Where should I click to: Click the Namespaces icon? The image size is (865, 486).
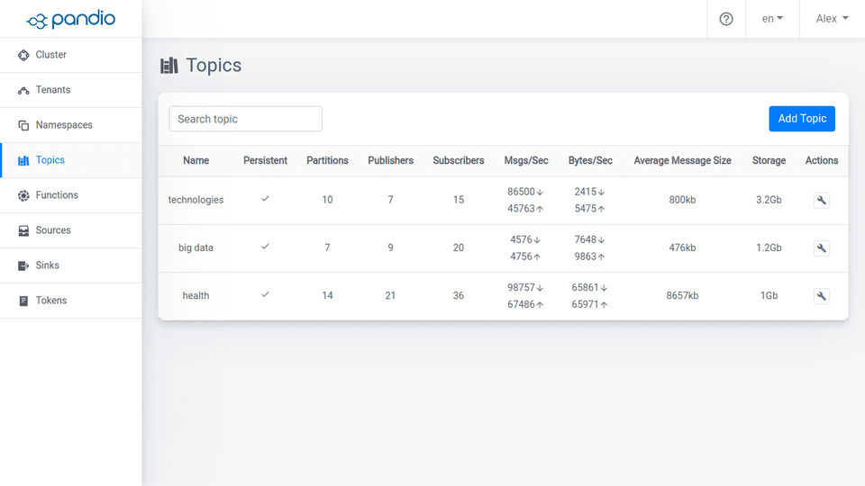pos(23,126)
